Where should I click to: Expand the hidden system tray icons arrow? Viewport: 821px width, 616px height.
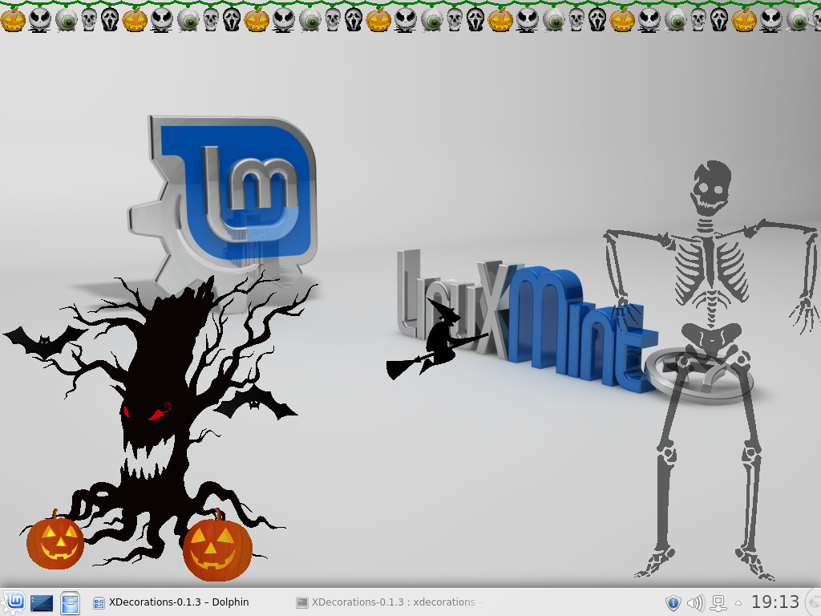click(x=738, y=603)
